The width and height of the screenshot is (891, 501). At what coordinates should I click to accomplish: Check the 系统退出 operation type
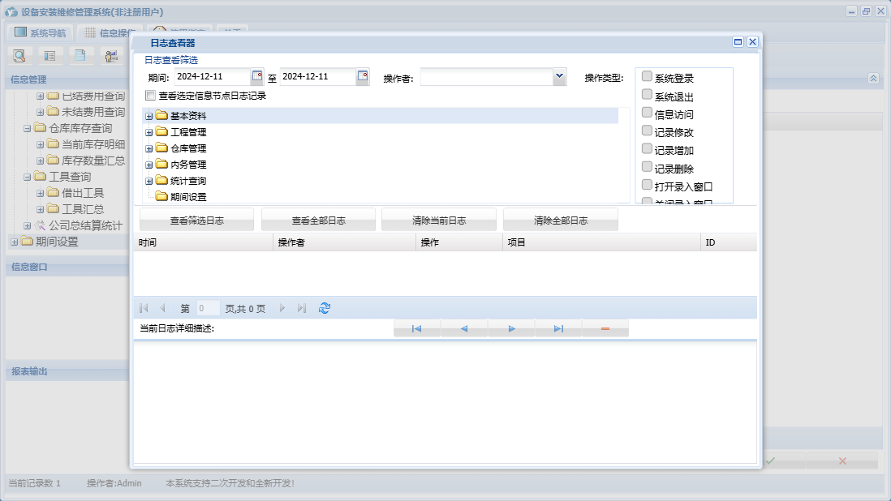click(647, 94)
